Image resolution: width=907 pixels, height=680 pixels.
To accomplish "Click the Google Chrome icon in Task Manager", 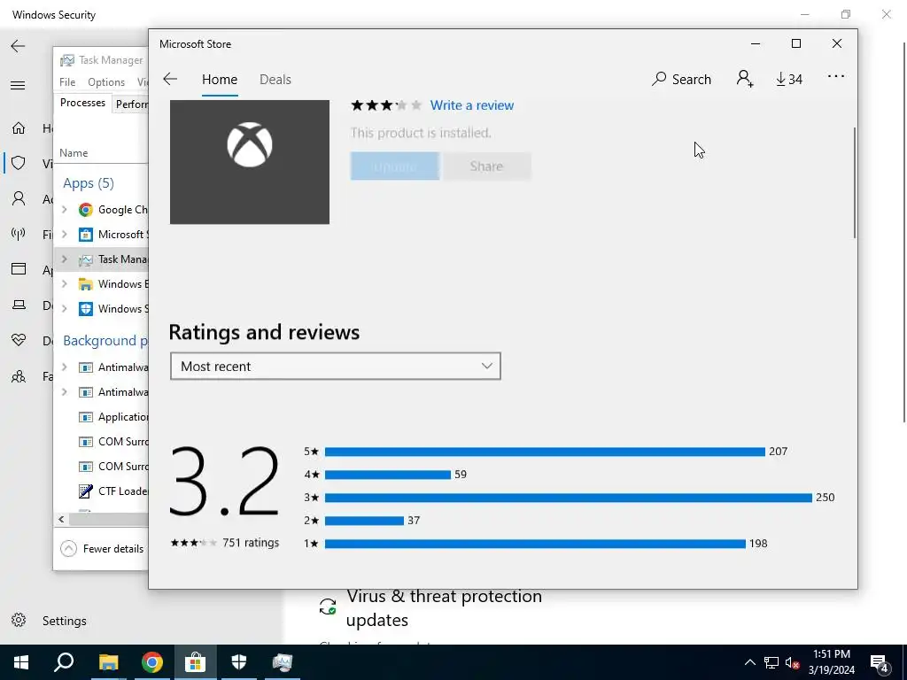I will click(86, 209).
